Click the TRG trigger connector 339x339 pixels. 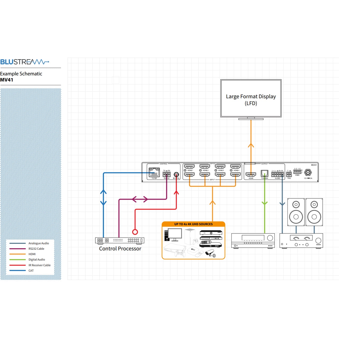coord(289,175)
